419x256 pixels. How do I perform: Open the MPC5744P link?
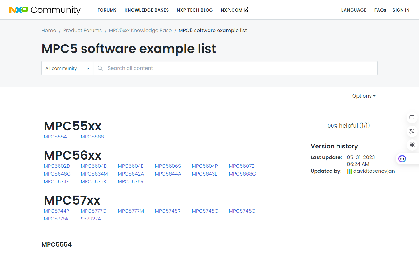pos(56,211)
